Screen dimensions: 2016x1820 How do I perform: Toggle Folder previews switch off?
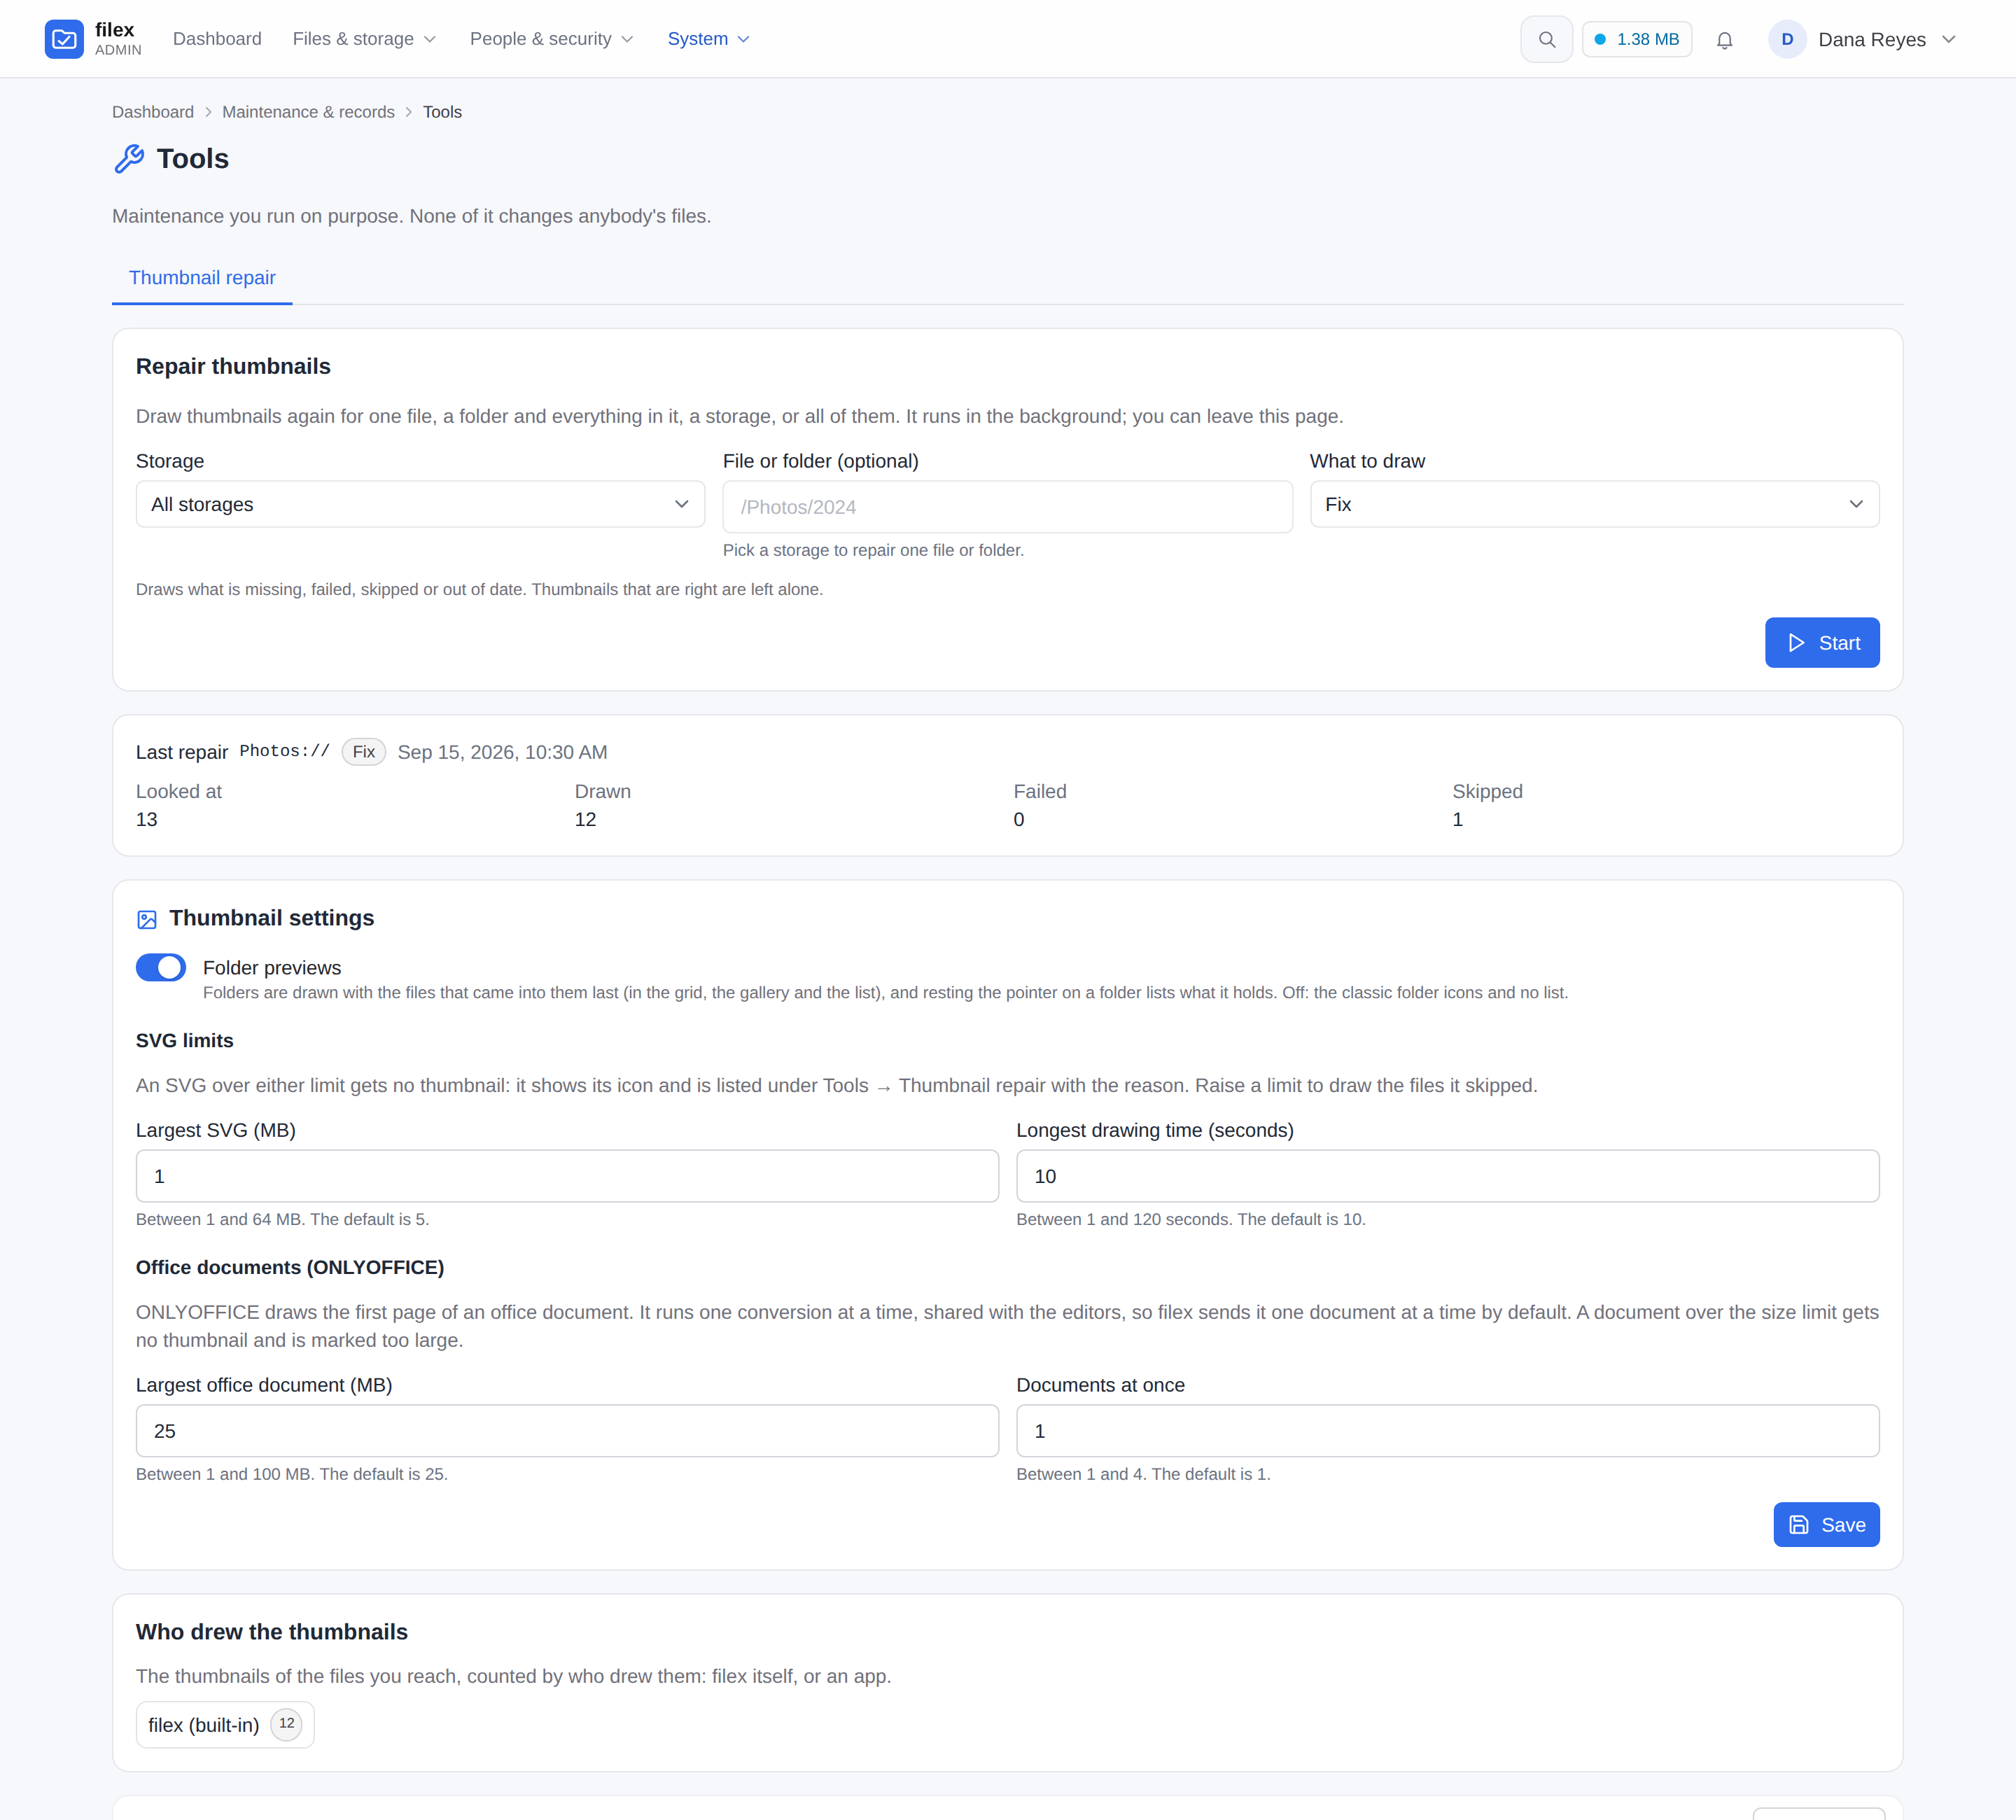pyautogui.click(x=161, y=967)
